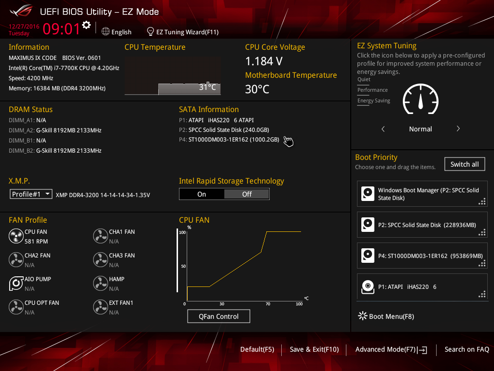The height and width of the screenshot is (371, 494).
Task: Click the Memory: 16384 MB line
Action: [x=57, y=88]
